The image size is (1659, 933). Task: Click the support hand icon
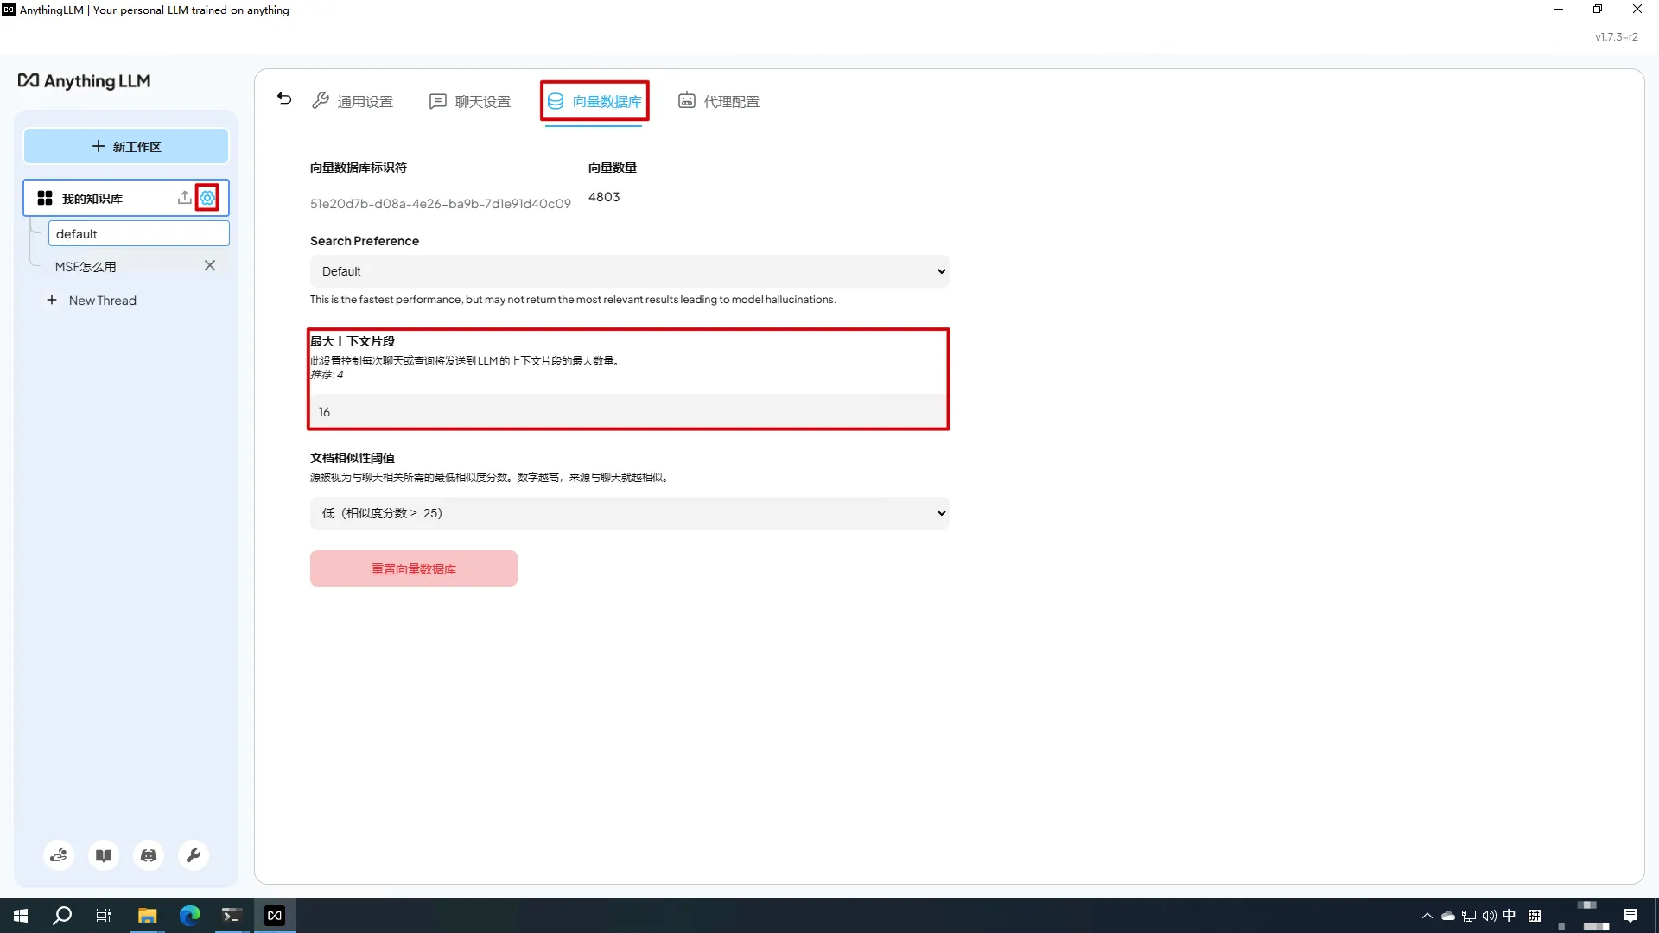click(x=59, y=855)
